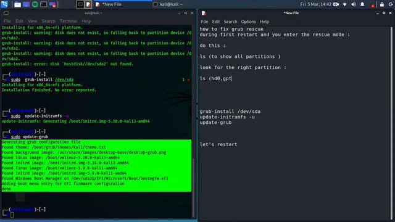Screen dimensions: 395x222
Task: Click the line 'ls (to show all partitions )'
Action: 240,57
